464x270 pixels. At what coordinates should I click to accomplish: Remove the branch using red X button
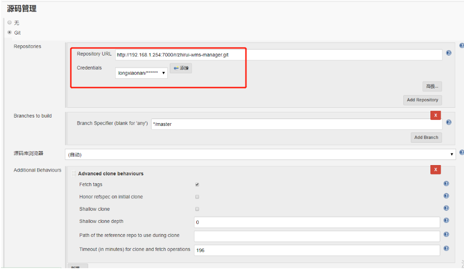436,115
